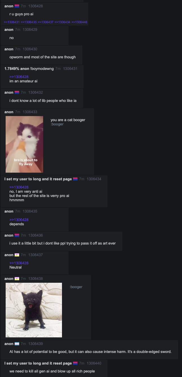Follow backlink >>1306446 under the first post
This screenshot has width=182, height=377.
click(79, 22)
